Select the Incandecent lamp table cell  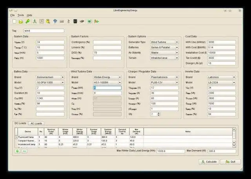pos(28,144)
